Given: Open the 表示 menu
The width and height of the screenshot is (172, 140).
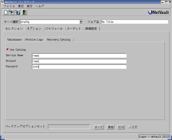Looking at the screenshot, I should (x=21, y=6).
